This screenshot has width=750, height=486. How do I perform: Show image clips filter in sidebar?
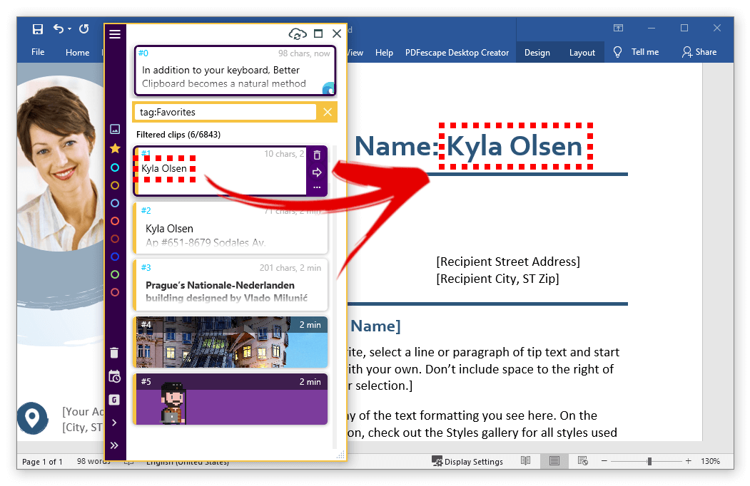click(115, 129)
